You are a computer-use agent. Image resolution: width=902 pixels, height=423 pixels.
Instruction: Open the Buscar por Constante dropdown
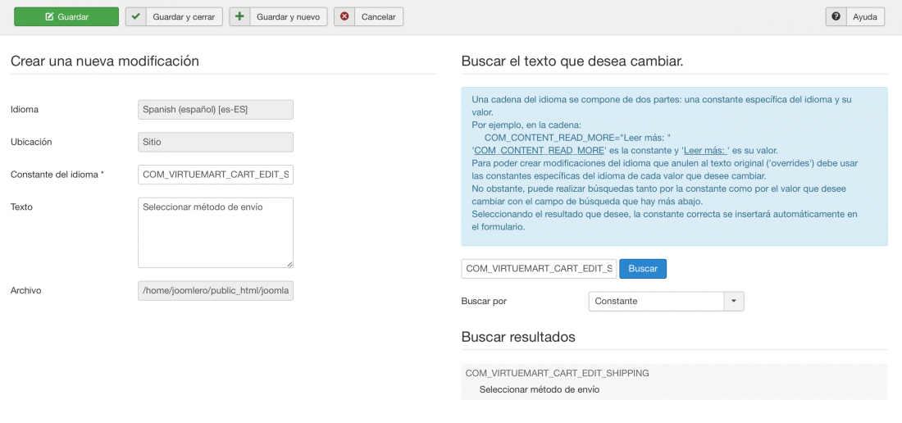tap(666, 301)
